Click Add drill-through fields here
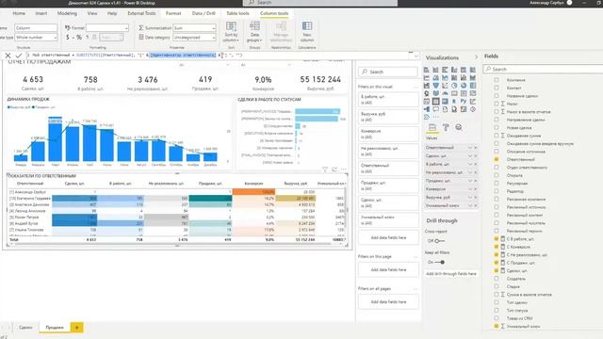This screenshot has height=339, width=603. 451,274
